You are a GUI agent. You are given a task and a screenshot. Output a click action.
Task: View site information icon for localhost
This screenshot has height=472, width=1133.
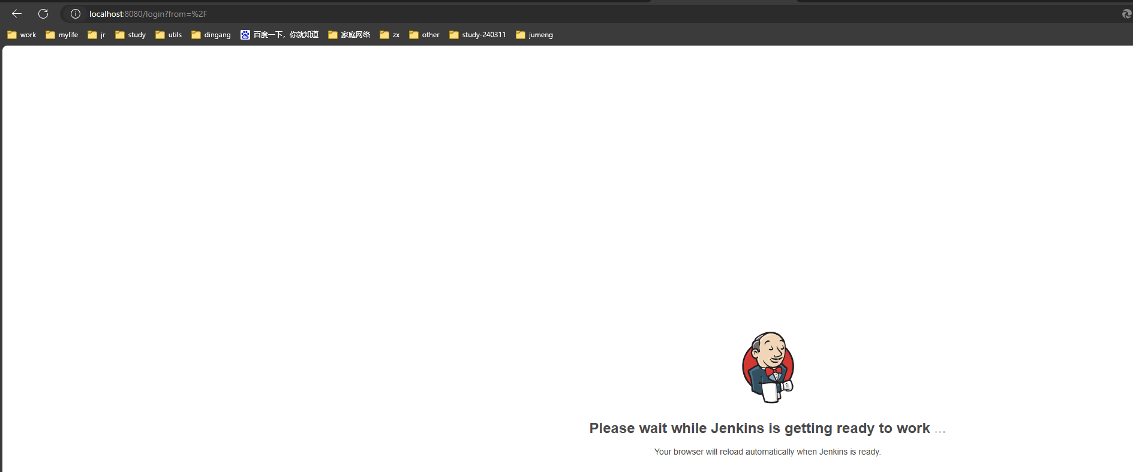(76, 14)
